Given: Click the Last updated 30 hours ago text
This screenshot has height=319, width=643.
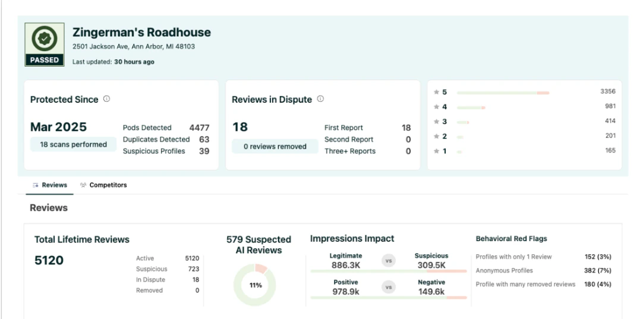Looking at the screenshot, I should coord(114,62).
